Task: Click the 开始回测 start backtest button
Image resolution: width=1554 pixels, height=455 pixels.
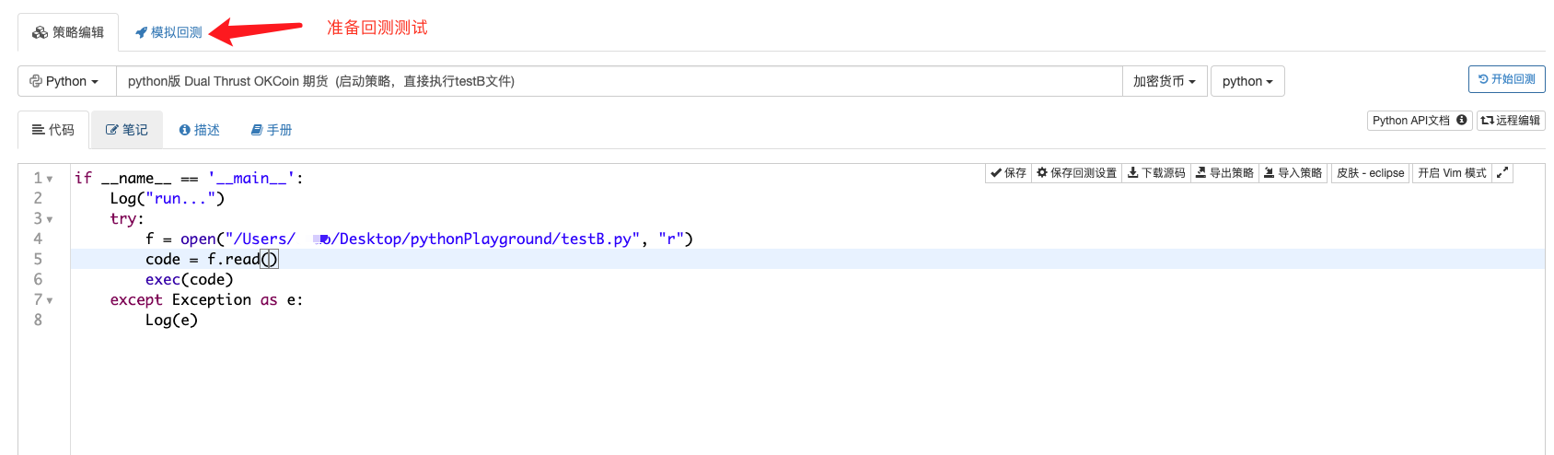Action: [x=1506, y=79]
